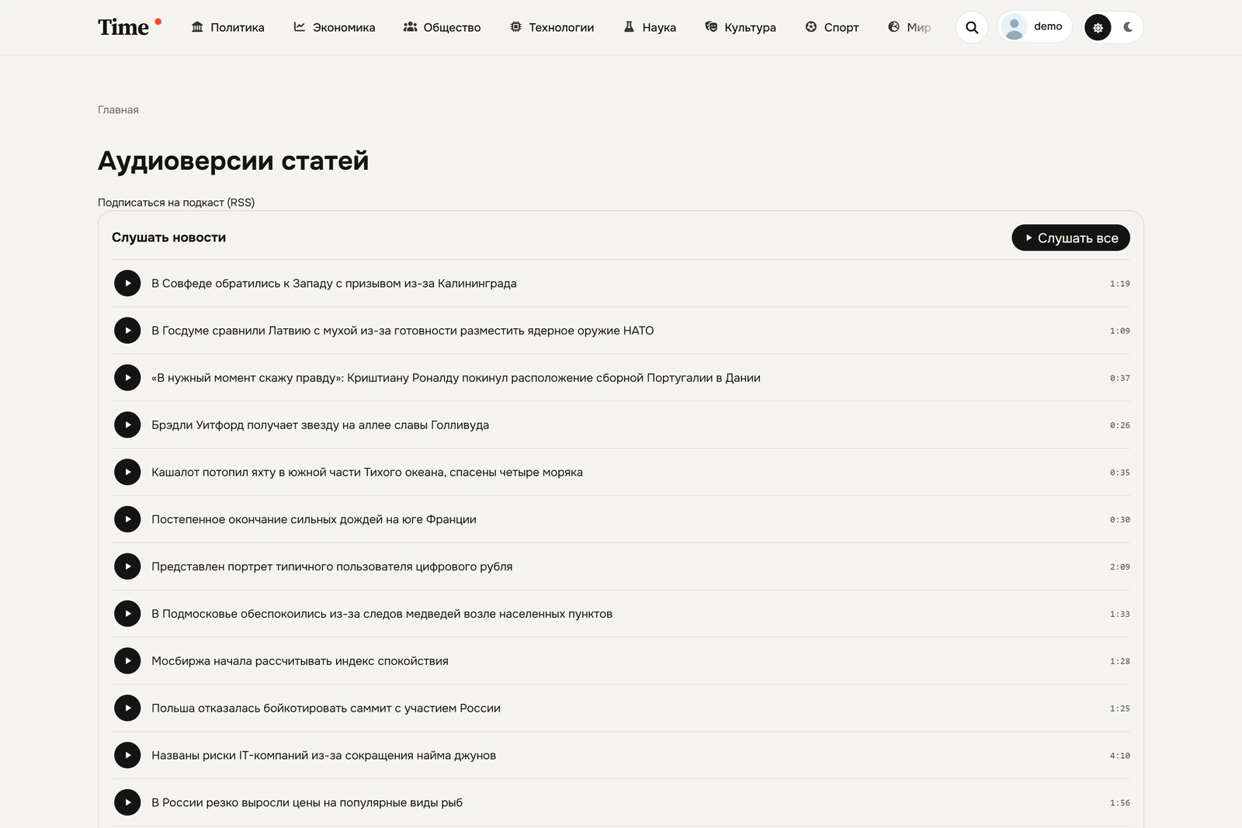
Task: Play the IT-компаний джунов article audio
Action: point(127,755)
